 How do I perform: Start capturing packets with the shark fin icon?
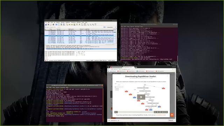pyautogui.click(x=46, y=24)
